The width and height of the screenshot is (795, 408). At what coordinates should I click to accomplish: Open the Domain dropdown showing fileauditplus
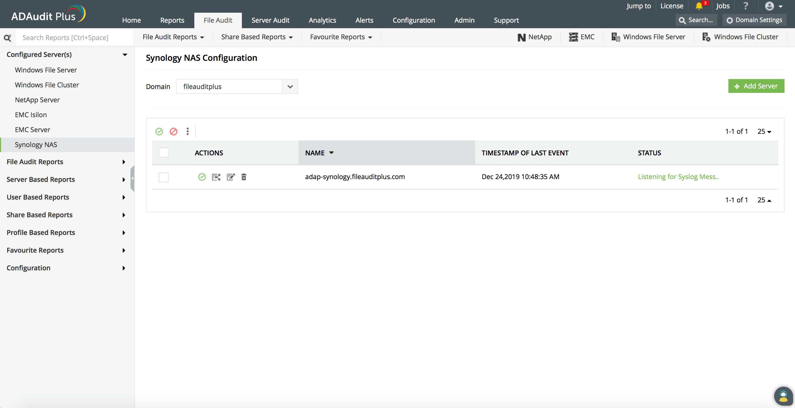click(237, 87)
